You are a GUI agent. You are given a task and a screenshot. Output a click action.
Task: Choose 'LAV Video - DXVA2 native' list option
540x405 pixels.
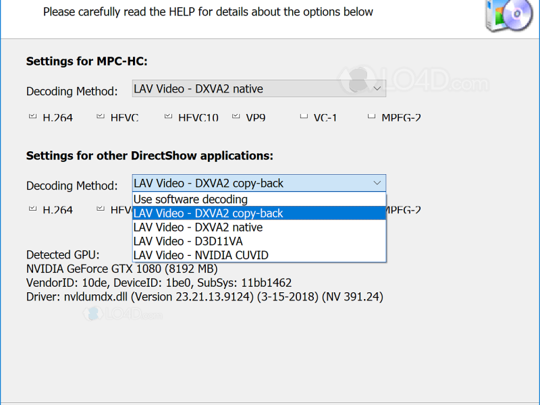click(259, 227)
